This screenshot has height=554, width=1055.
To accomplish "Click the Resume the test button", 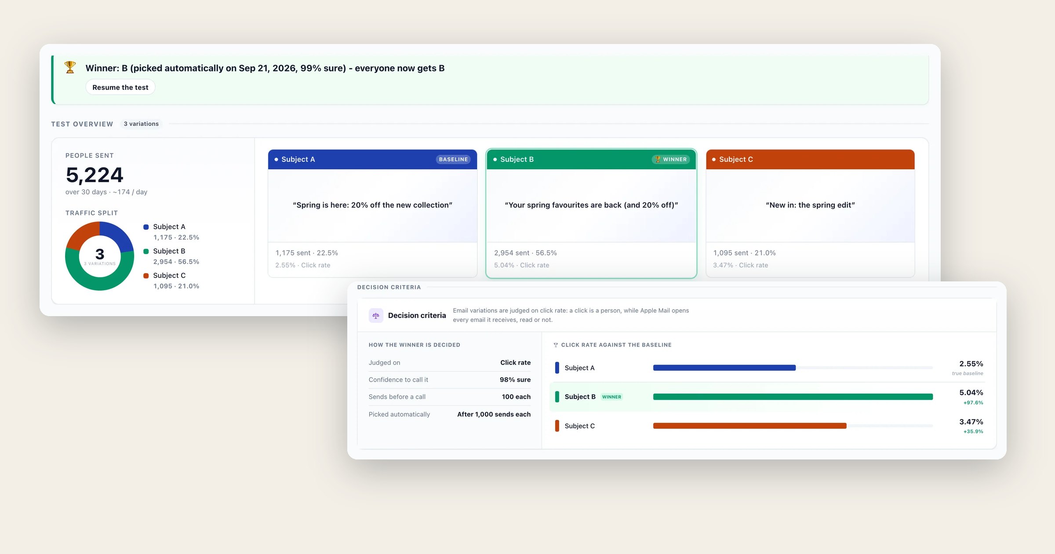I will click(120, 87).
